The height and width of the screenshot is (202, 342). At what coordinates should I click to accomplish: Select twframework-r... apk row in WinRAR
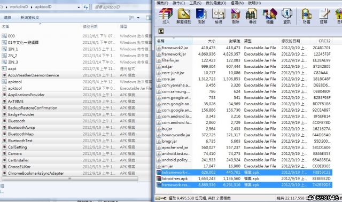point(244,172)
